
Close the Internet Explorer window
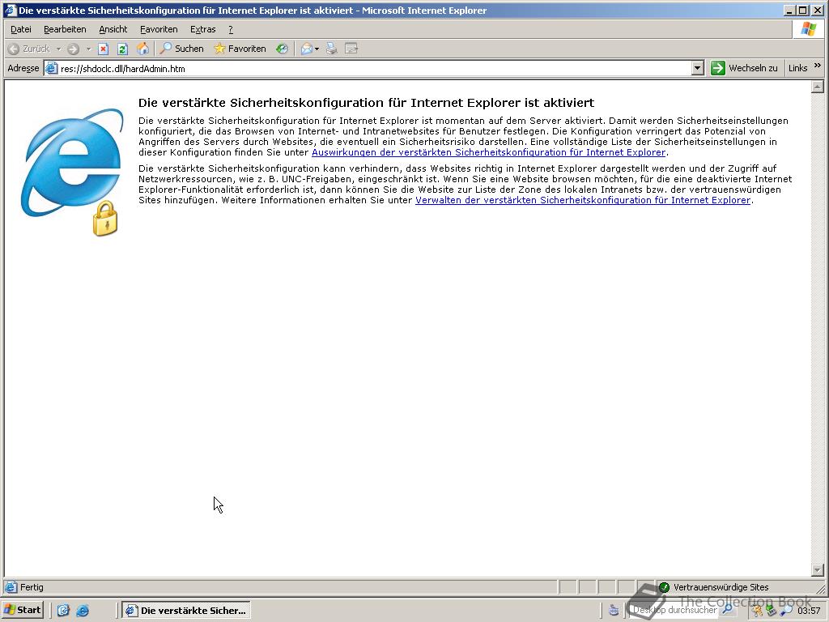[817, 10]
